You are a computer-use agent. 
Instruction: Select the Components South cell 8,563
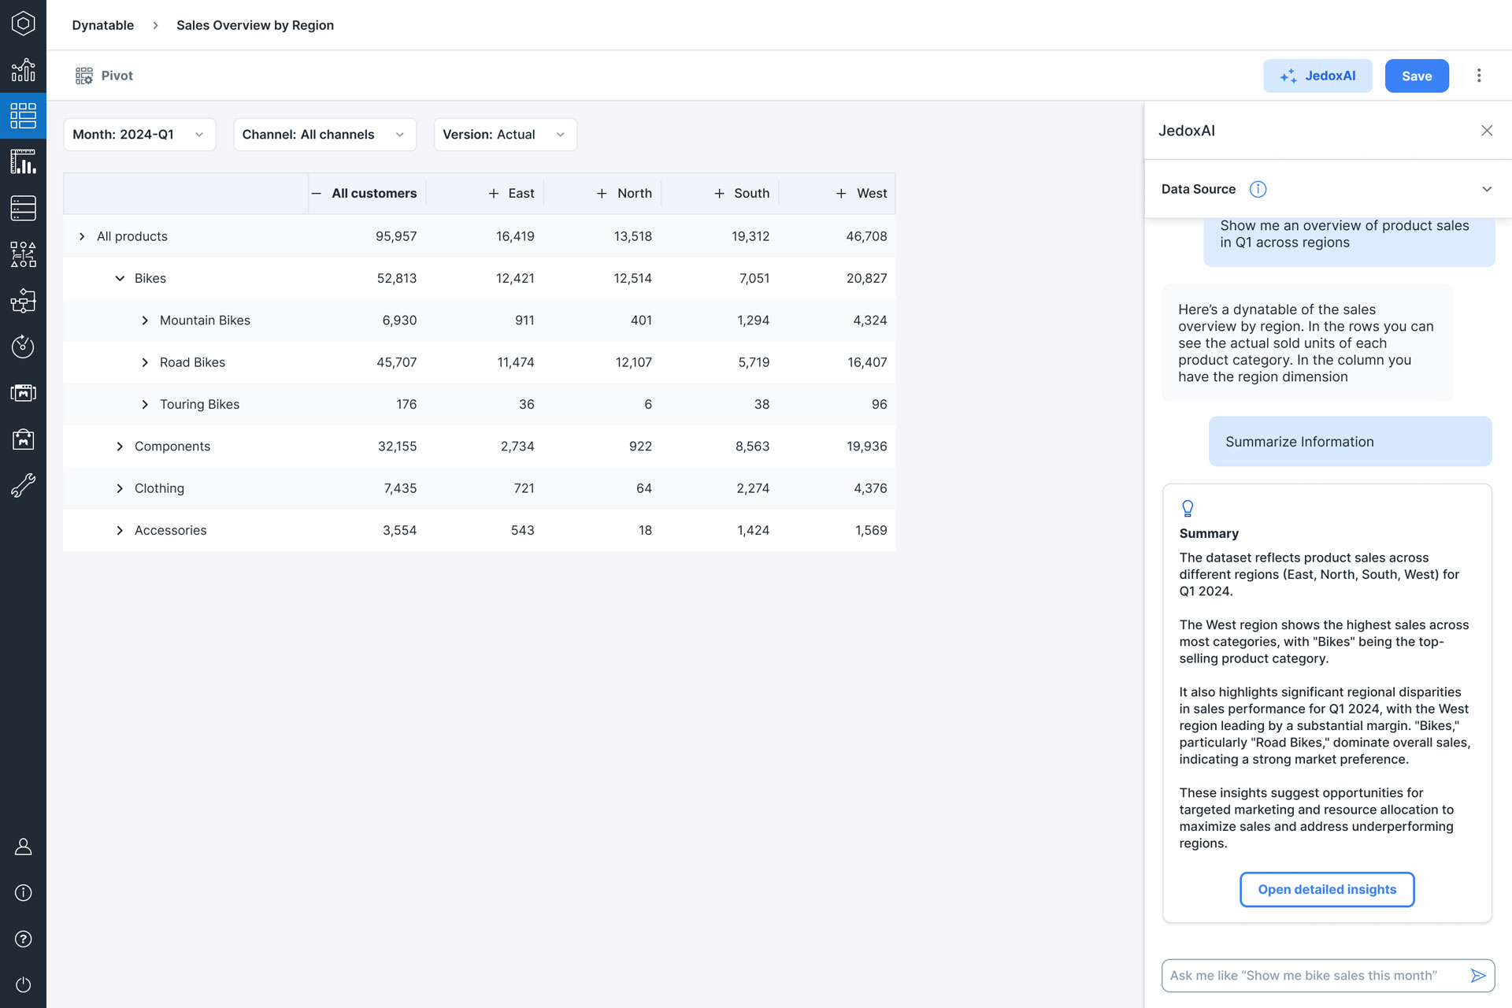tap(752, 447)
